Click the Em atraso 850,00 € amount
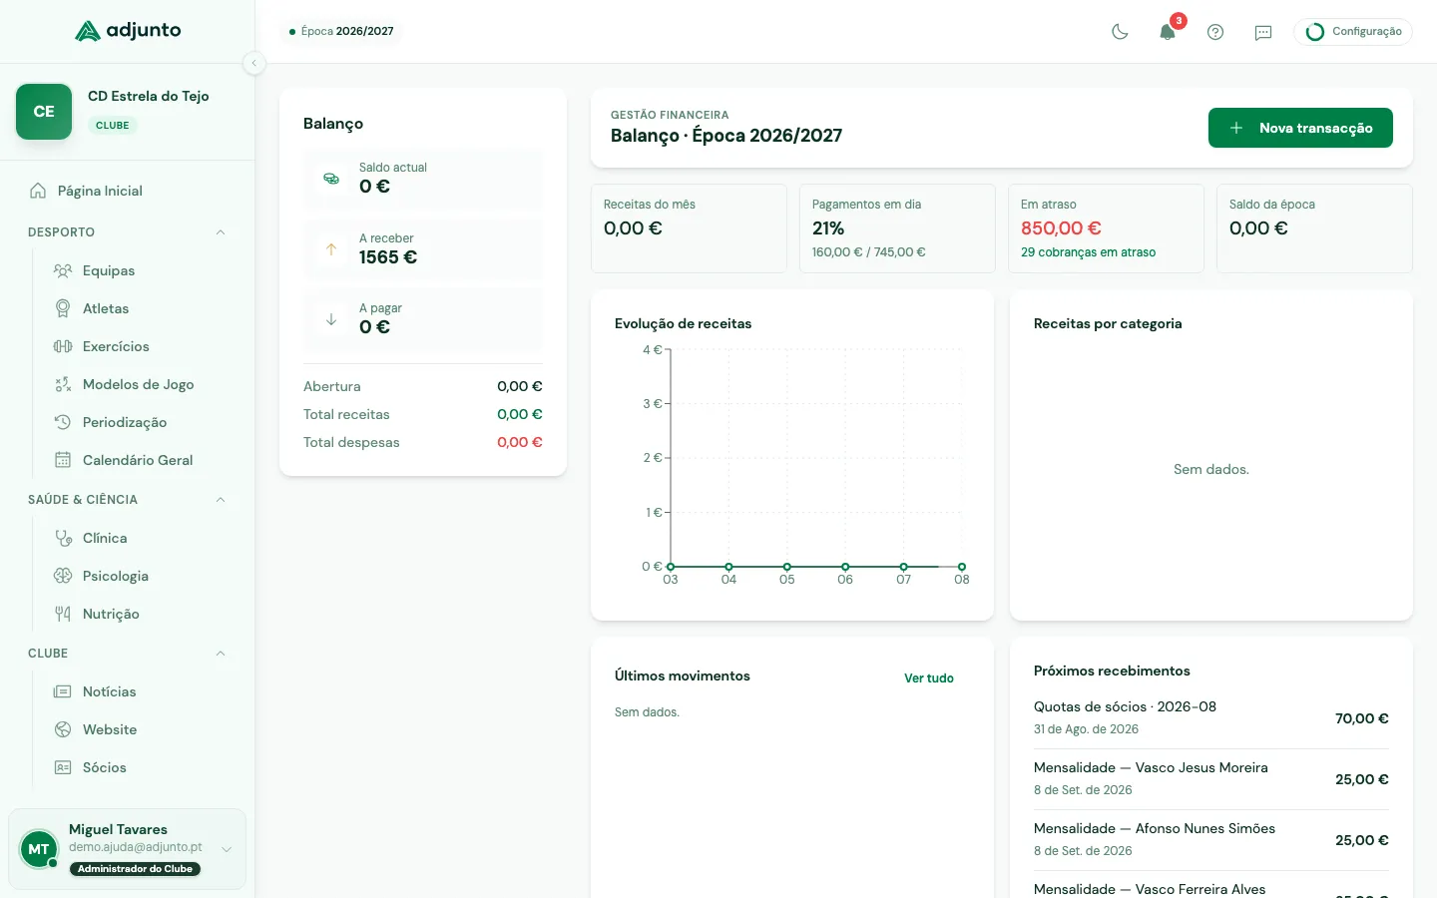This screenshot has width=1437, height=898. point(1061,228)
